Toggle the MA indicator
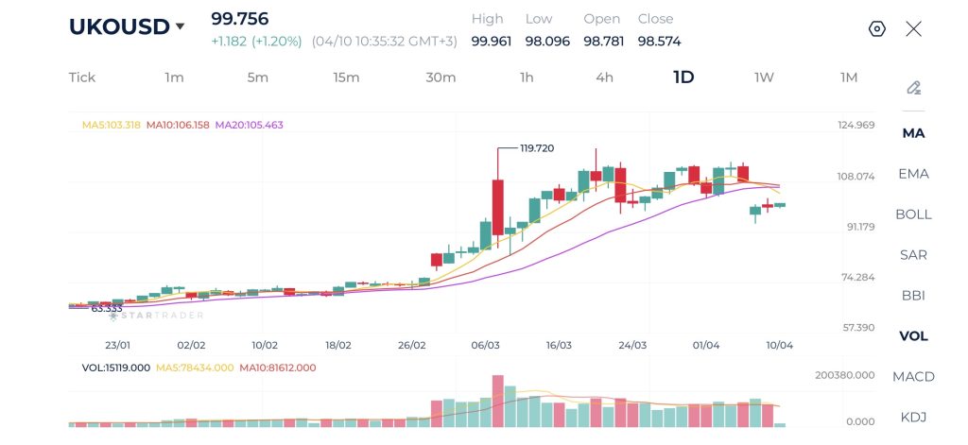The width and height of the screenshot is (968, 445). 913,133
